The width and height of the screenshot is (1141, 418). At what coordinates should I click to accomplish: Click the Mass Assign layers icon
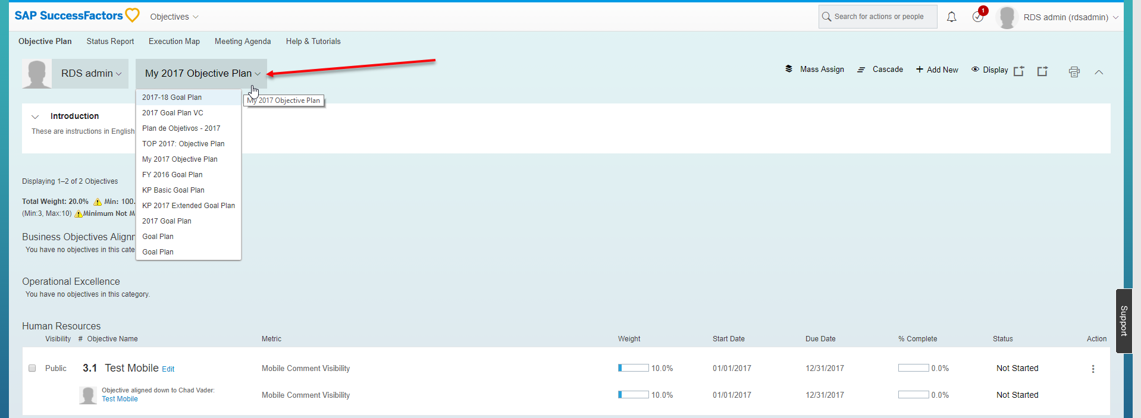click(789, 69)
